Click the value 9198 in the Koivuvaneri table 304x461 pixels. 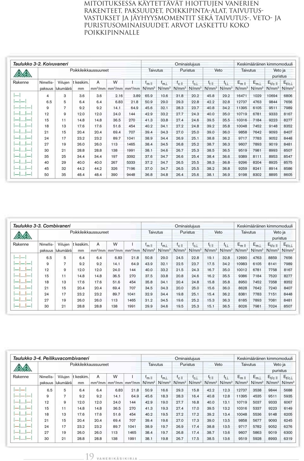click(241, 174)
